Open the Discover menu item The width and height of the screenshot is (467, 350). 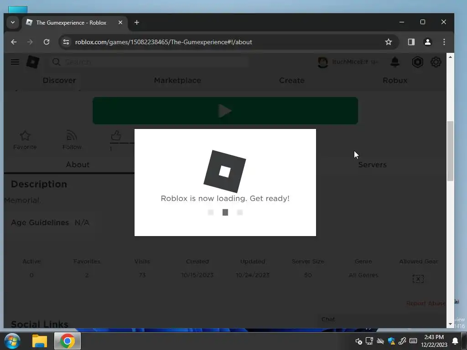point(59,80)
